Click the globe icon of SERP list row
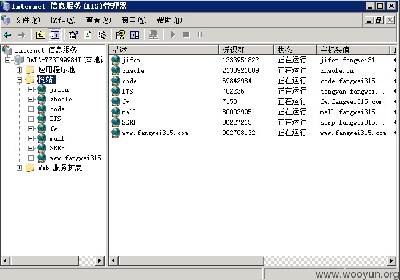This screenshot has width=400, height=280. click(x=116, y=122)
